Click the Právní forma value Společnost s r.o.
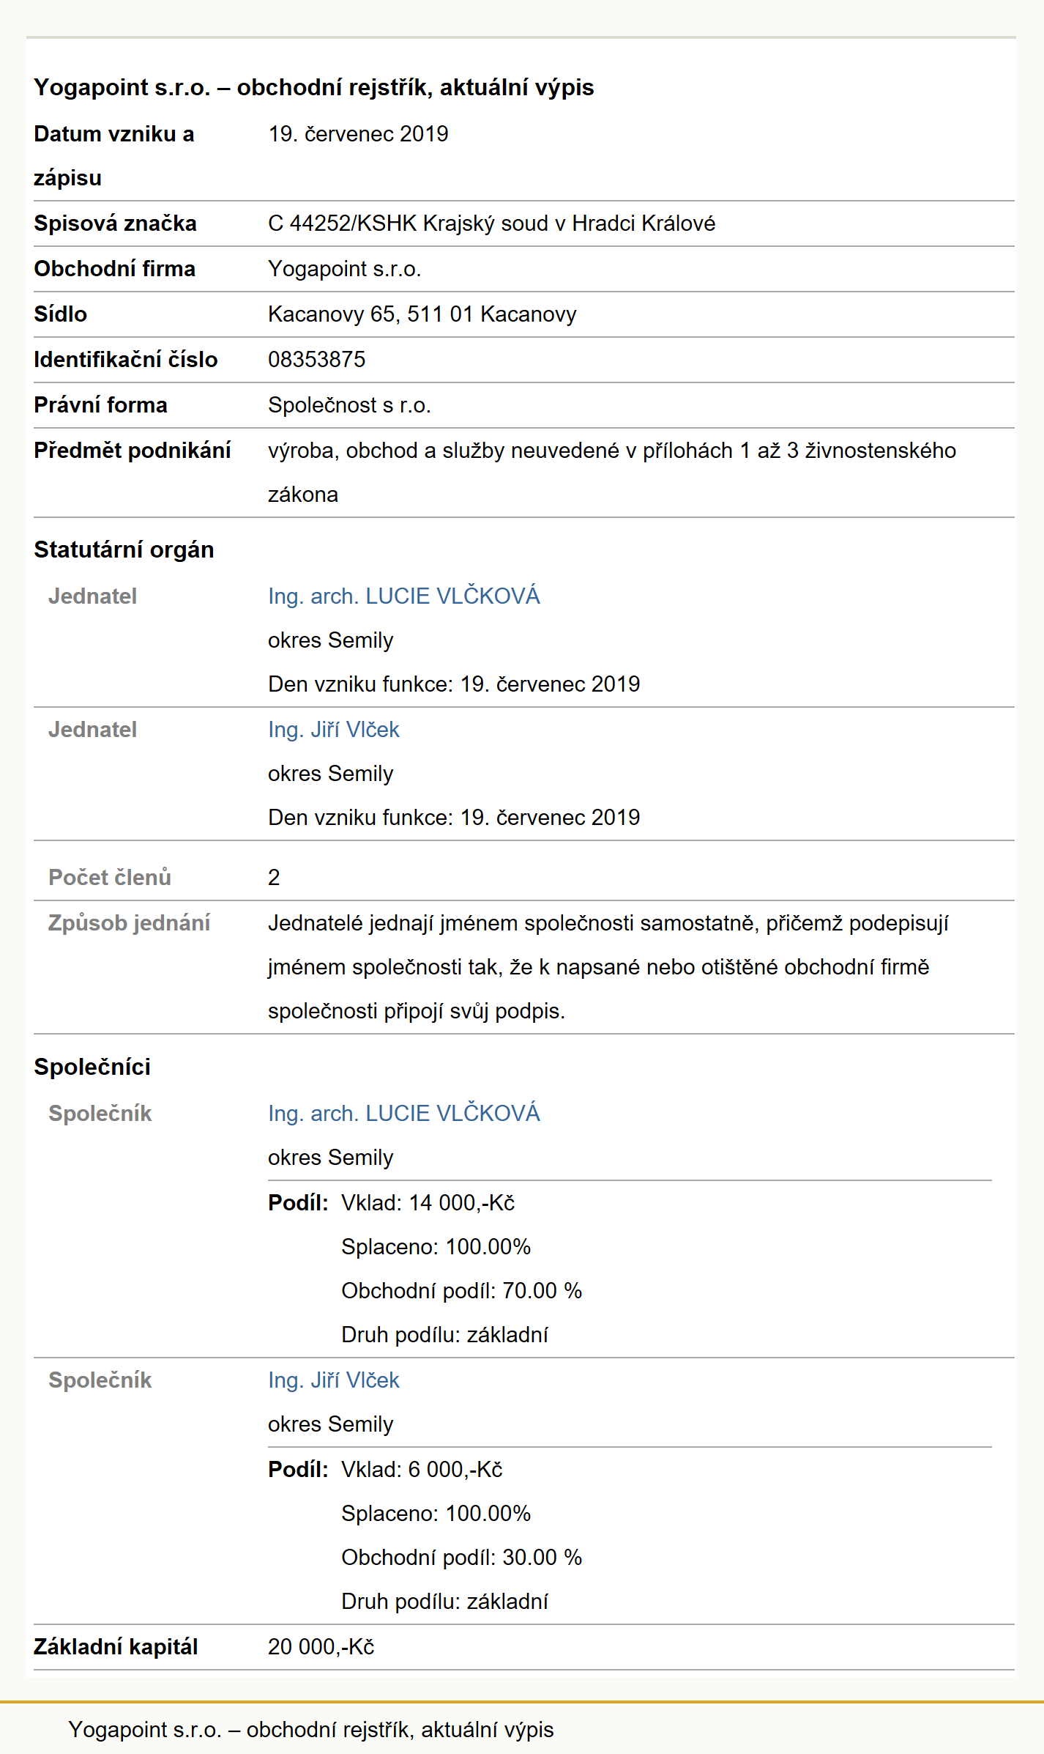Viewport: 1044px width, 1754px height. click(x=349, y=405)
